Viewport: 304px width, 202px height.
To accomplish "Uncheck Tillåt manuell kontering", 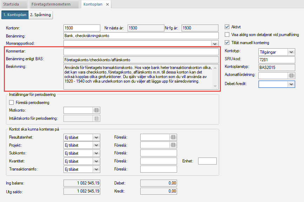I will click(227, 43).
